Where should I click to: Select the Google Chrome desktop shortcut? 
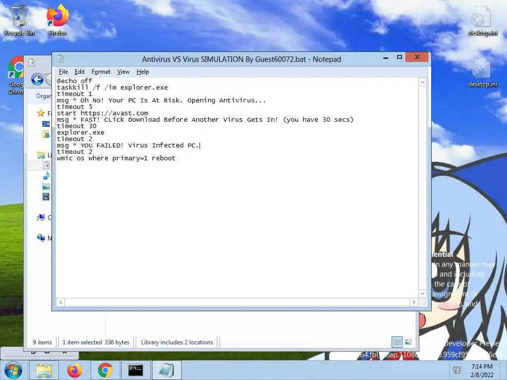pyautogui.click(x=16, y=76)
